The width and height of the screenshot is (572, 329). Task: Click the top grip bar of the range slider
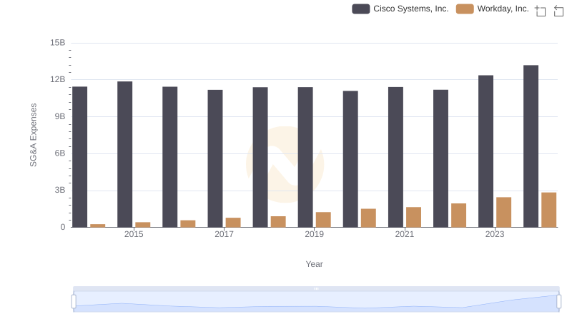pos(316,288)
